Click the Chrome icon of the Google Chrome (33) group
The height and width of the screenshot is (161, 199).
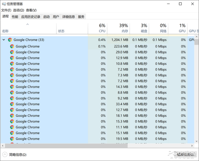pos(10,40)
